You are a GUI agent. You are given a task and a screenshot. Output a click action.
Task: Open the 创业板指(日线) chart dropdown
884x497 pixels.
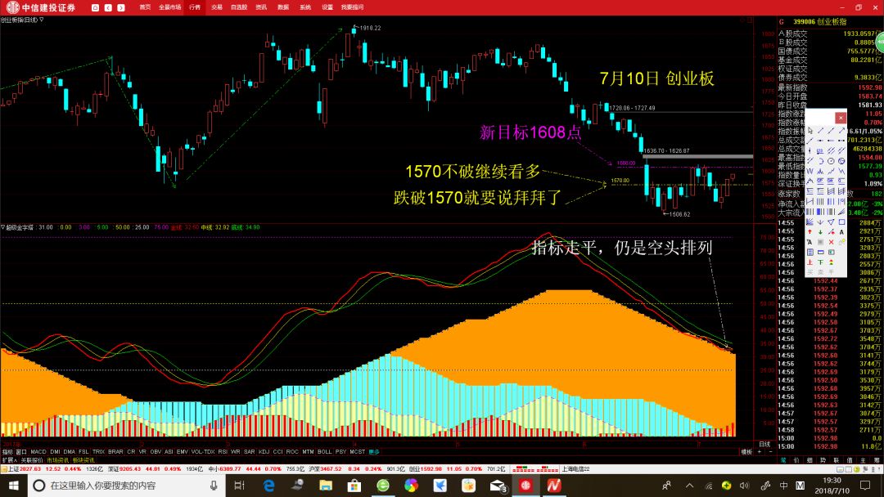[42, 20]
